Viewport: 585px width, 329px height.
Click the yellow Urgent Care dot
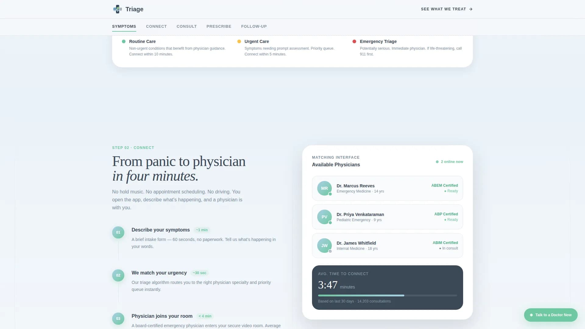pyautogui.click(x=239, y=41)
